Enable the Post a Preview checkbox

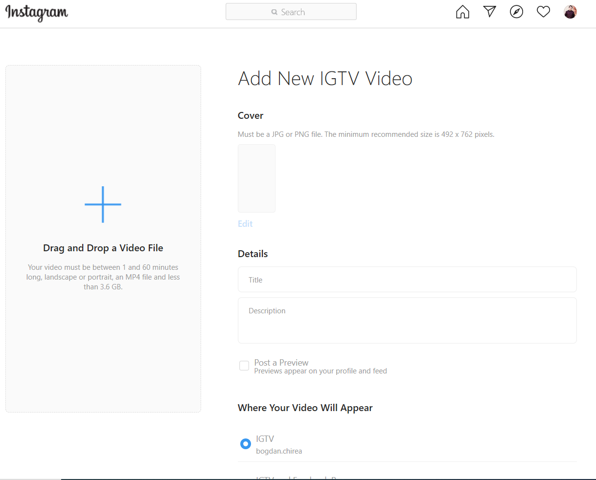[x=244, y=365]
